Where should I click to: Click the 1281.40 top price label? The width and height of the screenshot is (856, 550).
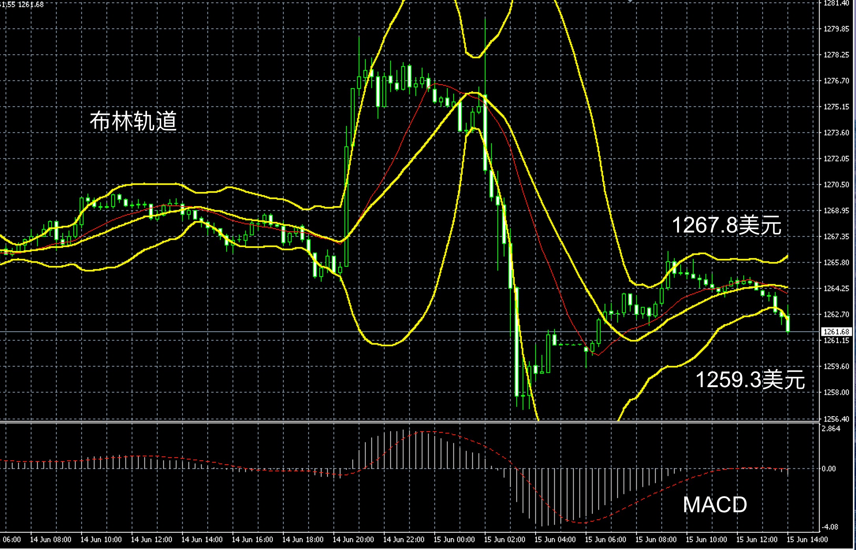pyautogui.click(x=836, y=3)
